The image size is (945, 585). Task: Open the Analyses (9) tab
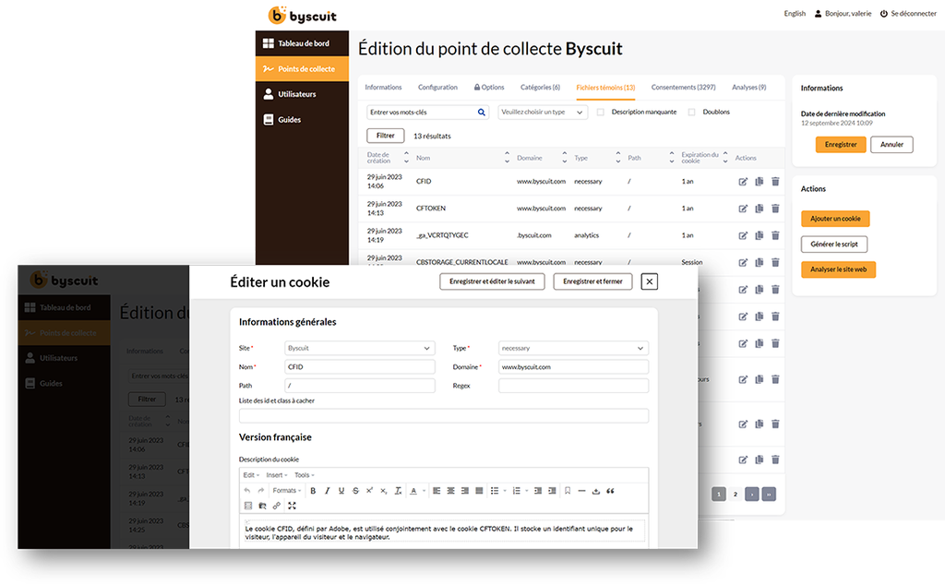[x=749, y=88]
